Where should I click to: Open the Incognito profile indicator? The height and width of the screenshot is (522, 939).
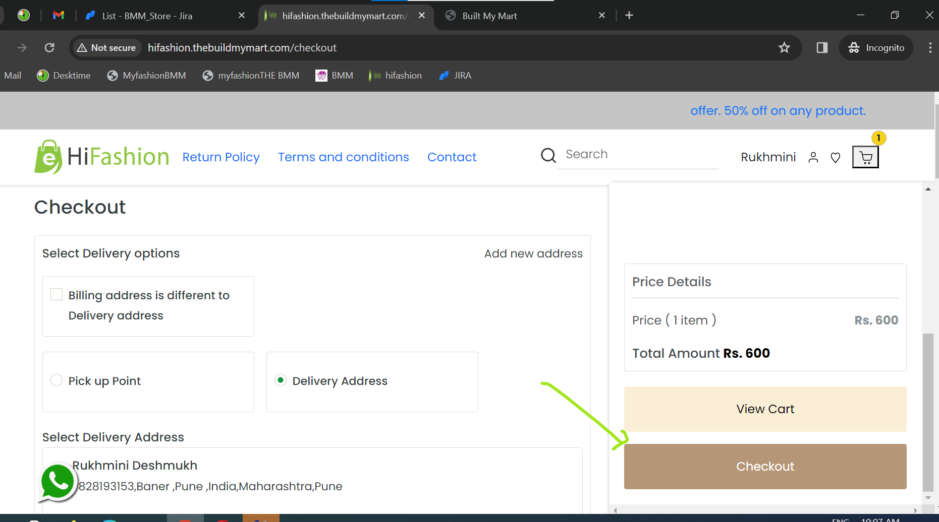(x=876, y=48)
